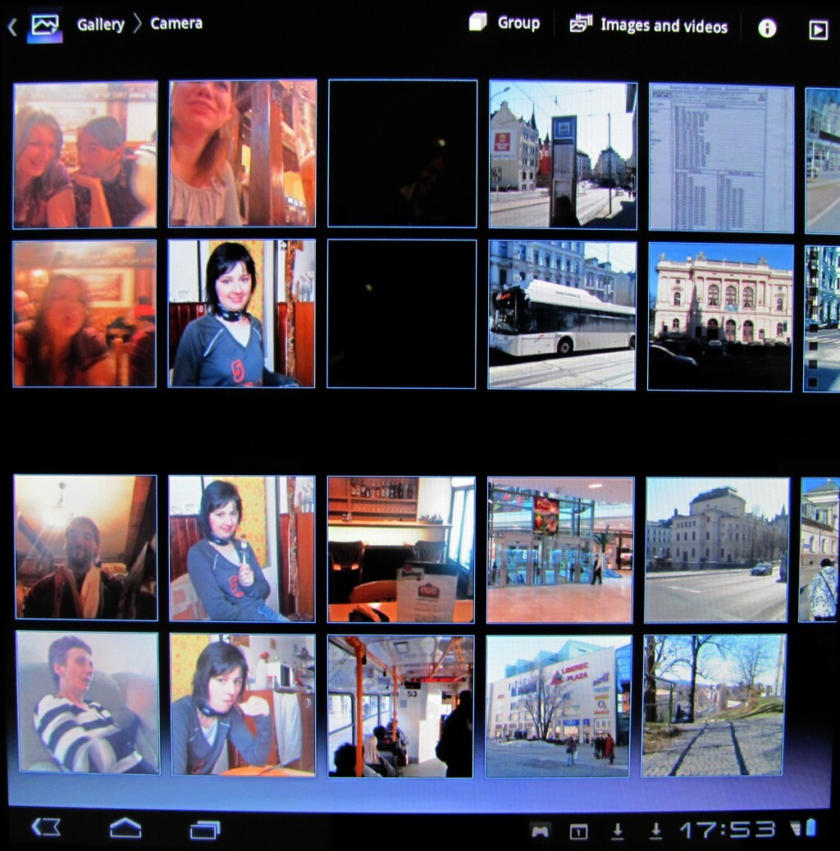Tap the battery status icon
This screenshot has height=851, width=840.
810,828
